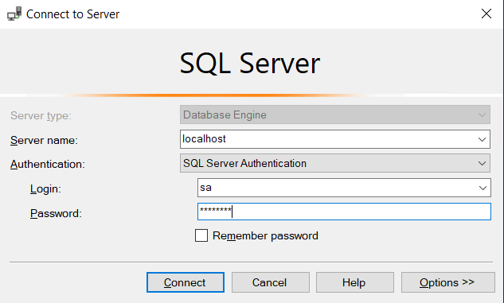Viewport: 504px width, 303px height.
Task: Click the 'Server name:' label
Action: point(44,140)
